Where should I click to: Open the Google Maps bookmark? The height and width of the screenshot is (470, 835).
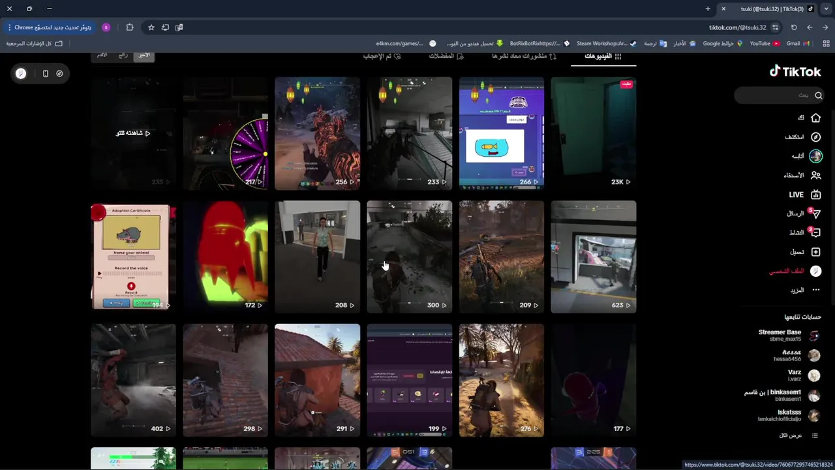coord(723,43)
